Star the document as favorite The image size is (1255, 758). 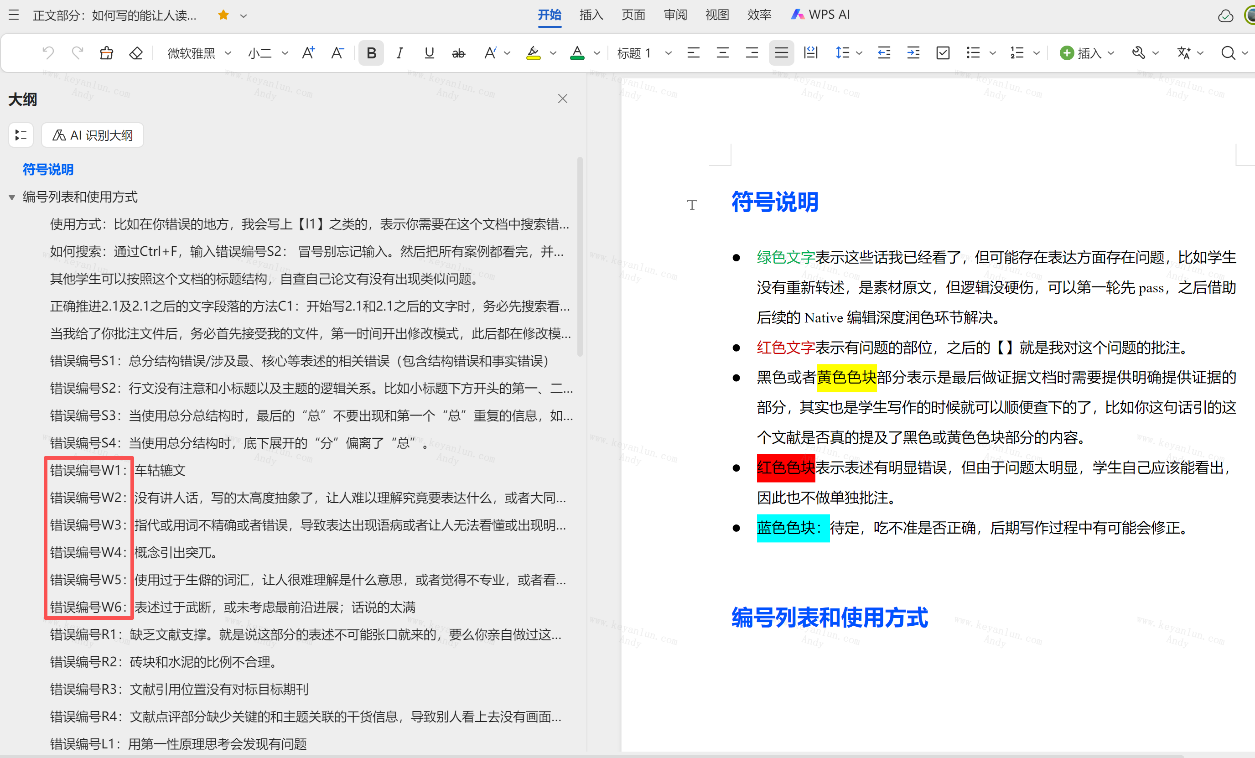(223, 16)
